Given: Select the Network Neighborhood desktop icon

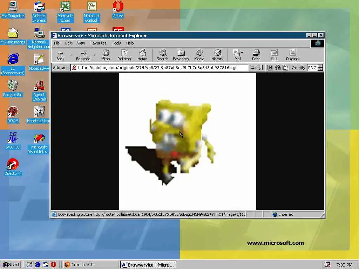Looking at the screenshot, I should (39, 38).
